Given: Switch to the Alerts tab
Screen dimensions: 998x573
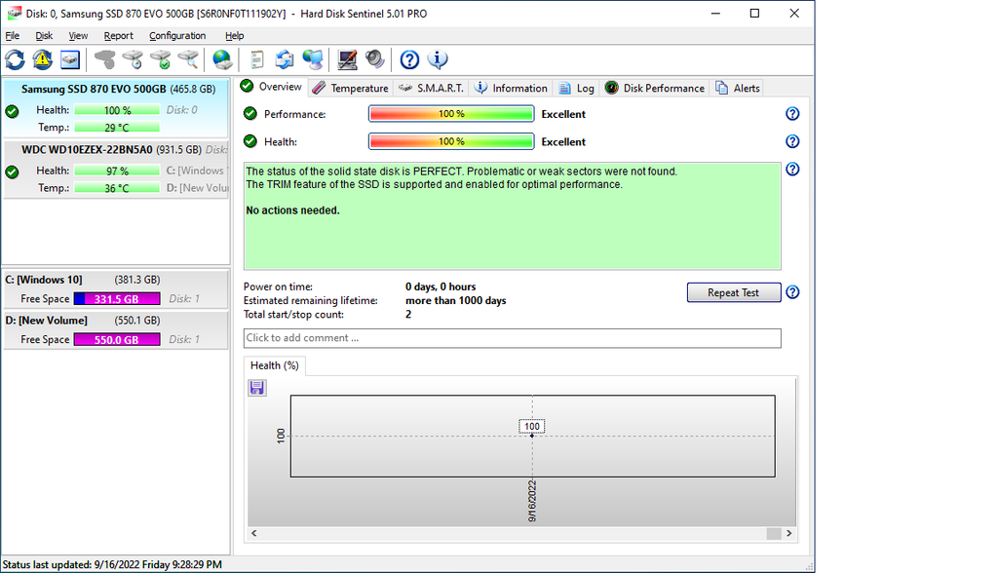Looking at the screenshot, I should click(x=737, y=89).
